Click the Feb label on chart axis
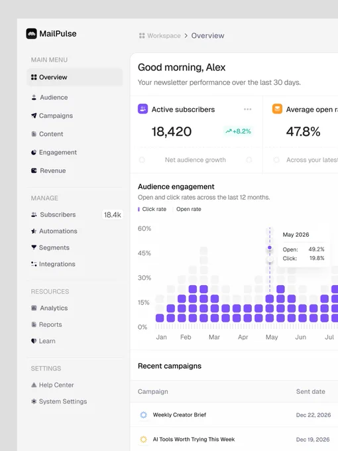Screen dimensions: 338x451 (186, 337)
